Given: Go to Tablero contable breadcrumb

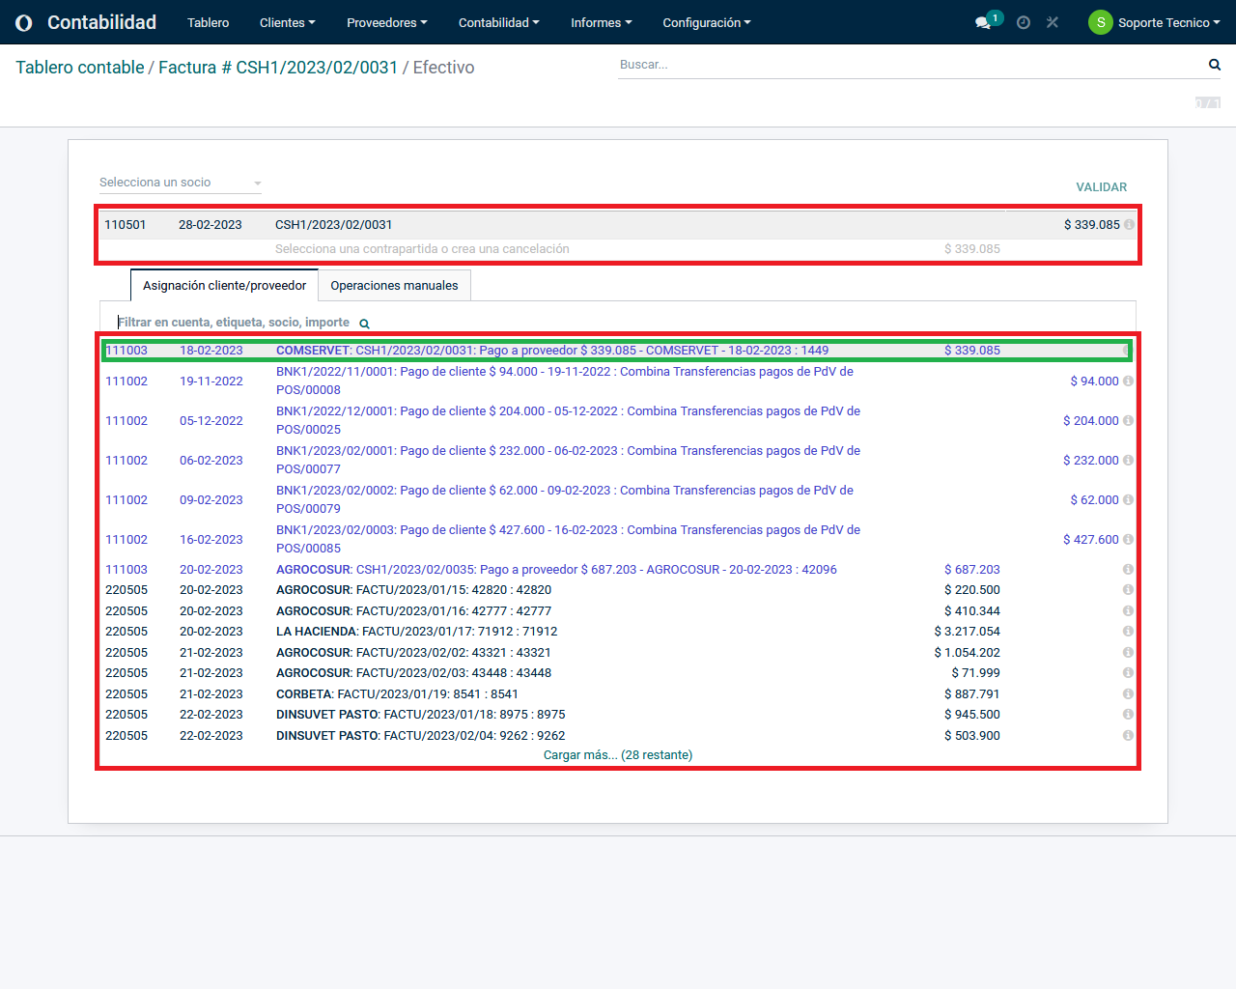Looking at the screenshot, I should point(79,68).
